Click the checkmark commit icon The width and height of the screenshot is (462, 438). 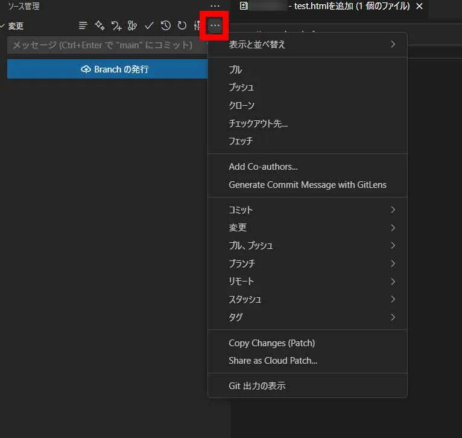pos(149,26)
